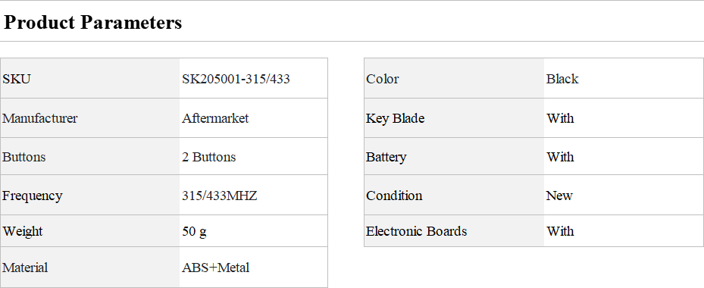Select the Material label cell
704x288 pixels.
pyautogui.click(x=89, y=268)
